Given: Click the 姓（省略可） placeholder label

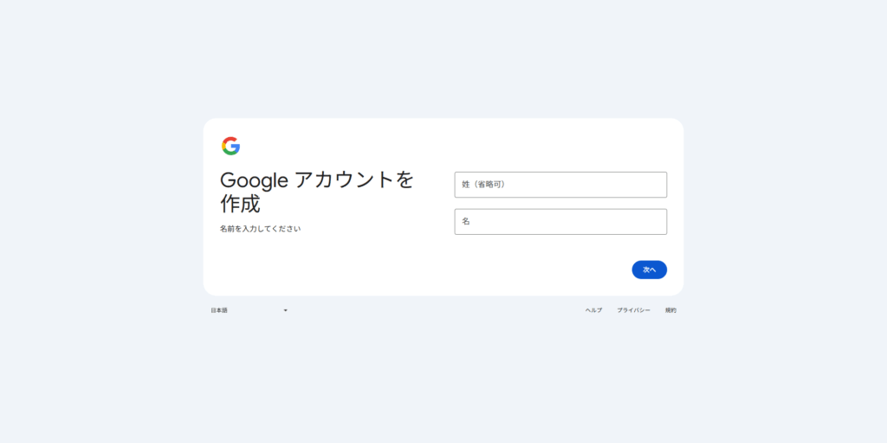Looking at the screenshot, I should pyautogui.click(x=482, y=185).
